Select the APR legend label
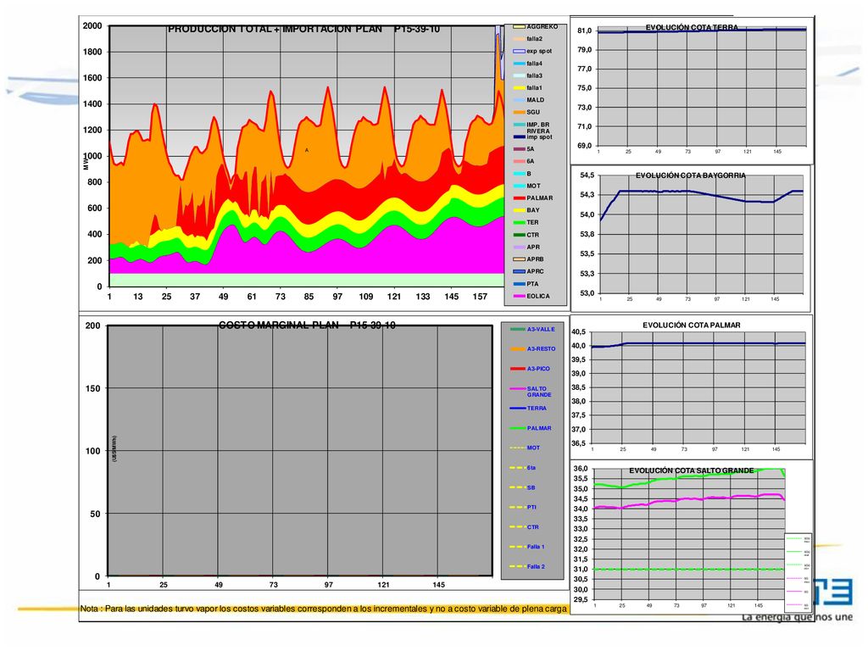This screenshot has width=868, height=651. point(533,248)
